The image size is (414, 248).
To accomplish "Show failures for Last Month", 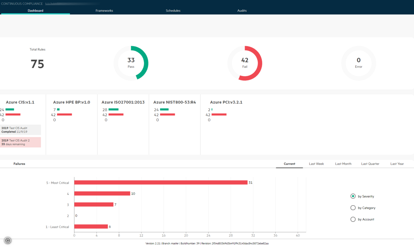I will pyautogui.click(x=343, y=164).
